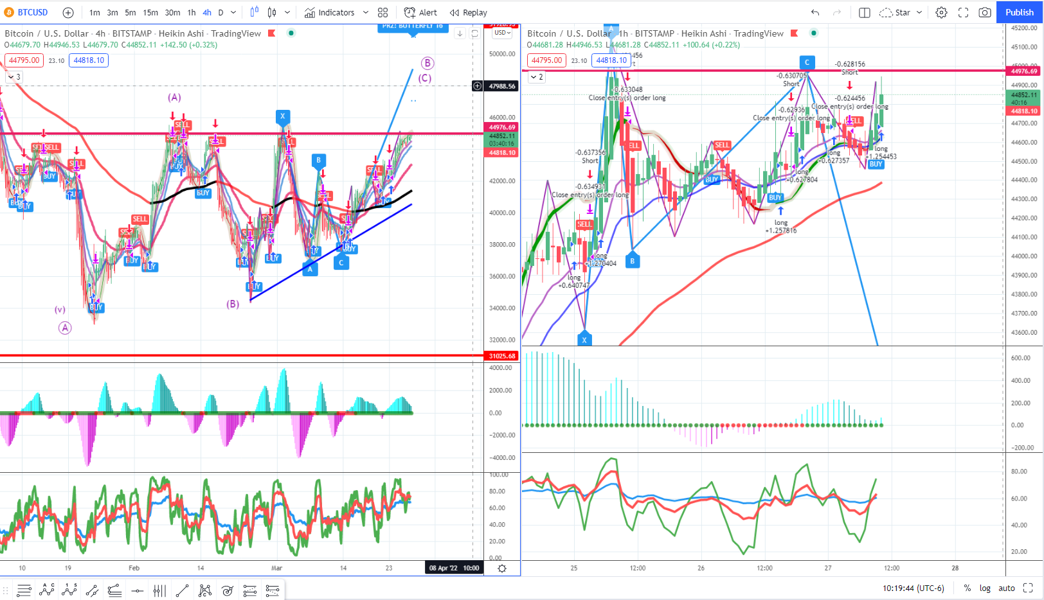This screenshot has height=600, width=1044.
Task: Switch to the 1m interval
Action: coord(94,12)
